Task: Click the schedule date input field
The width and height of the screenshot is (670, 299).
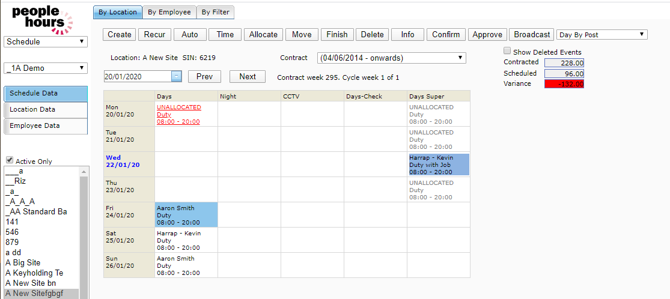Action: (x=138, y=77)
